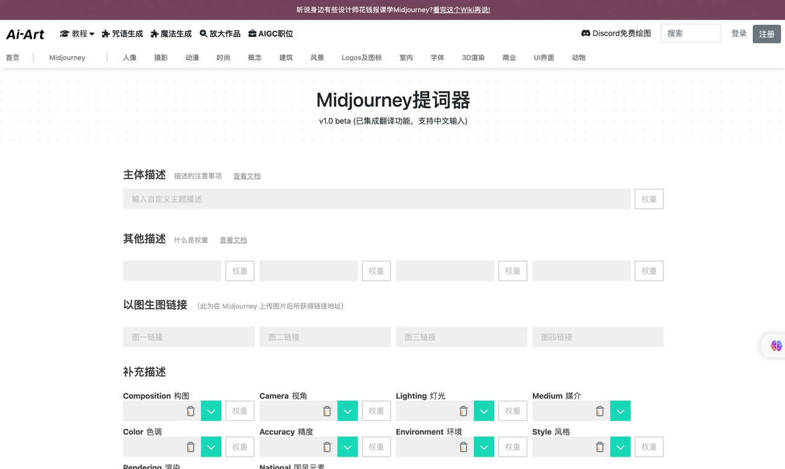Image resolution: width=785 pixels, height=469 pixels.
Task: Click 权重 button for Lighting 灯光
Action: pos(513,411)
